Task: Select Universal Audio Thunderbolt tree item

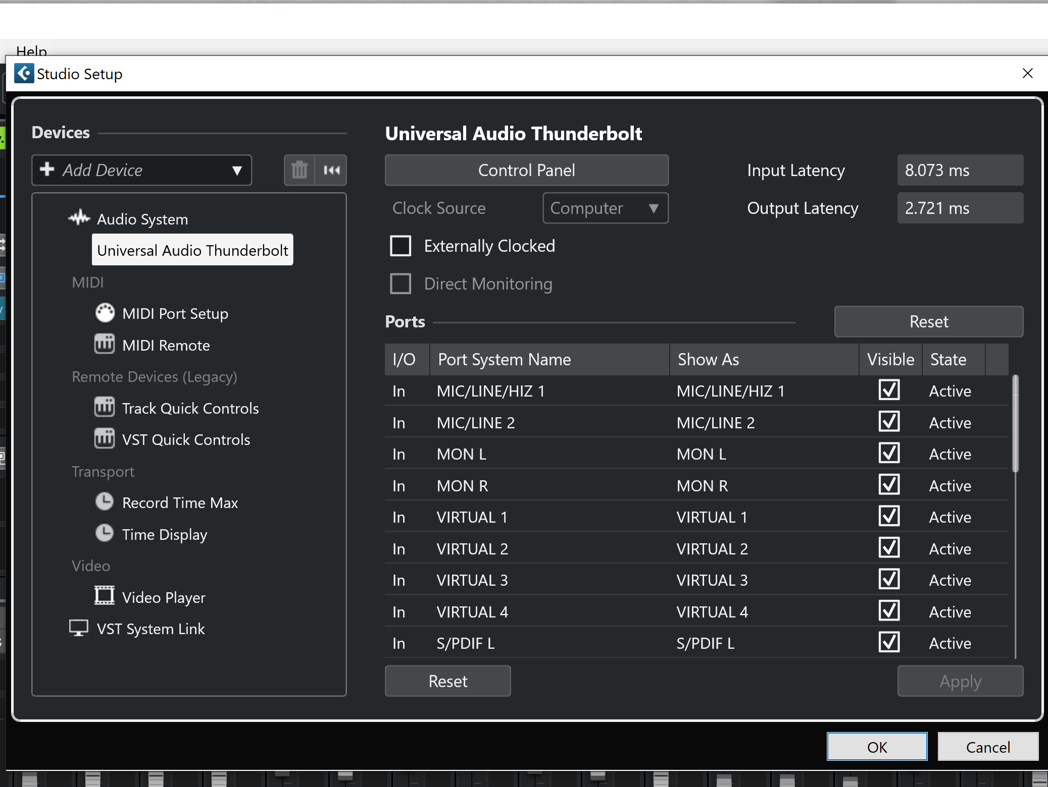Action: coord(192,250)
